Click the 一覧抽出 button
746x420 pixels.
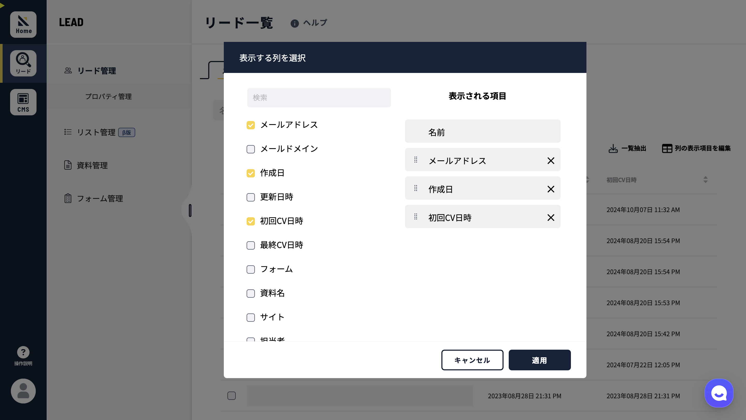tap(627, 148)
